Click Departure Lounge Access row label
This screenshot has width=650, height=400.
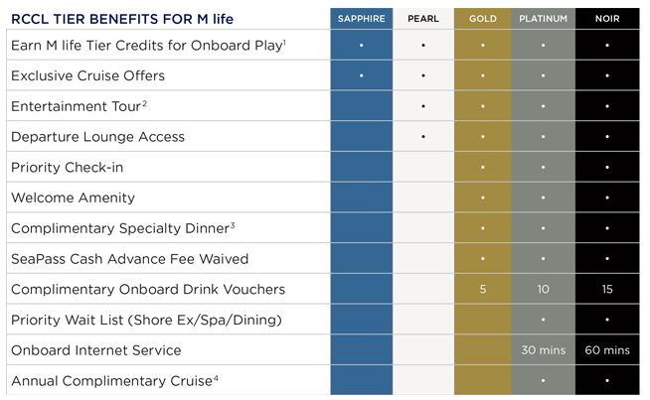97,137
